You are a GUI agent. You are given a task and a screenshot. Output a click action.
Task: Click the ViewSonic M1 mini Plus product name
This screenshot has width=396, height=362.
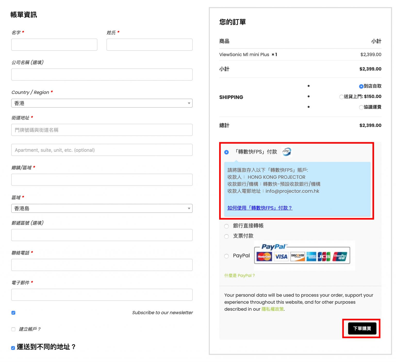pyautogui.click(x=244, y=55)
